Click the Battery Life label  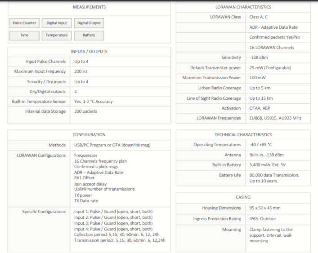coord(230,175)
